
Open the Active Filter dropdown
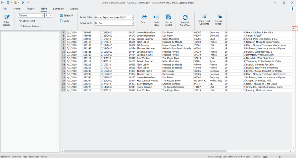(x=132, y=17)
